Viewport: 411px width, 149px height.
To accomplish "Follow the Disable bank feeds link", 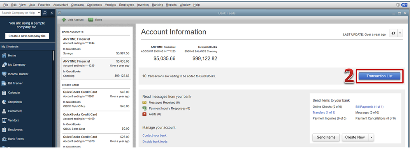I will (x=155, y=142).
